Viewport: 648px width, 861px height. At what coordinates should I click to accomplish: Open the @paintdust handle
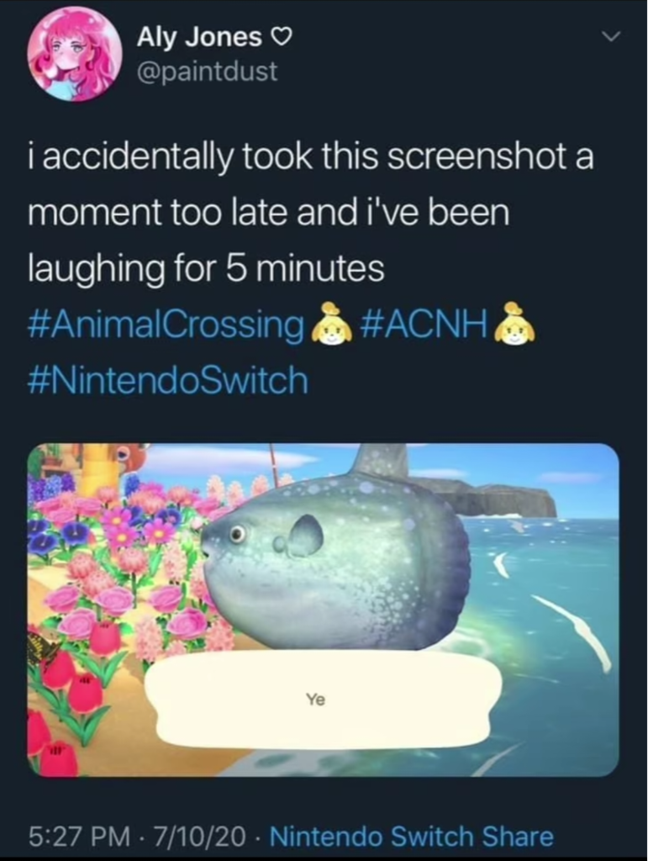[x=207, y=71]
